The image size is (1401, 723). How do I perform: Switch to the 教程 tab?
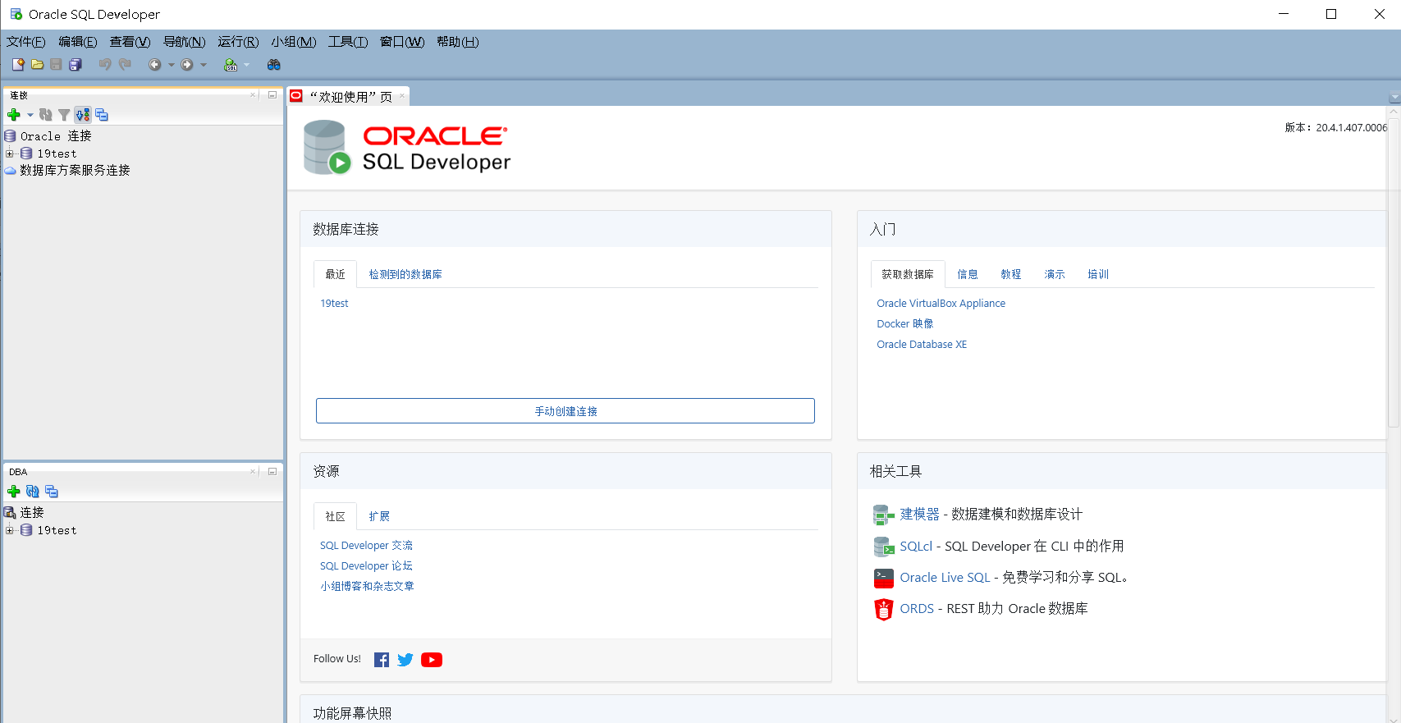(x=1011, y=275)
